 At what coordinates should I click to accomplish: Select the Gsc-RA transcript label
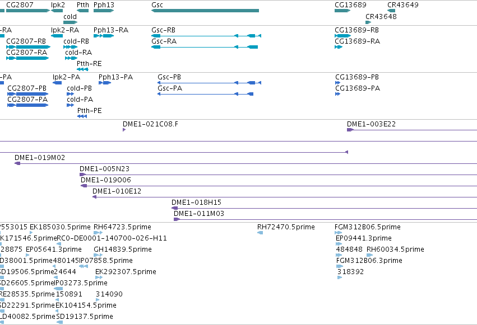point(164,41)
